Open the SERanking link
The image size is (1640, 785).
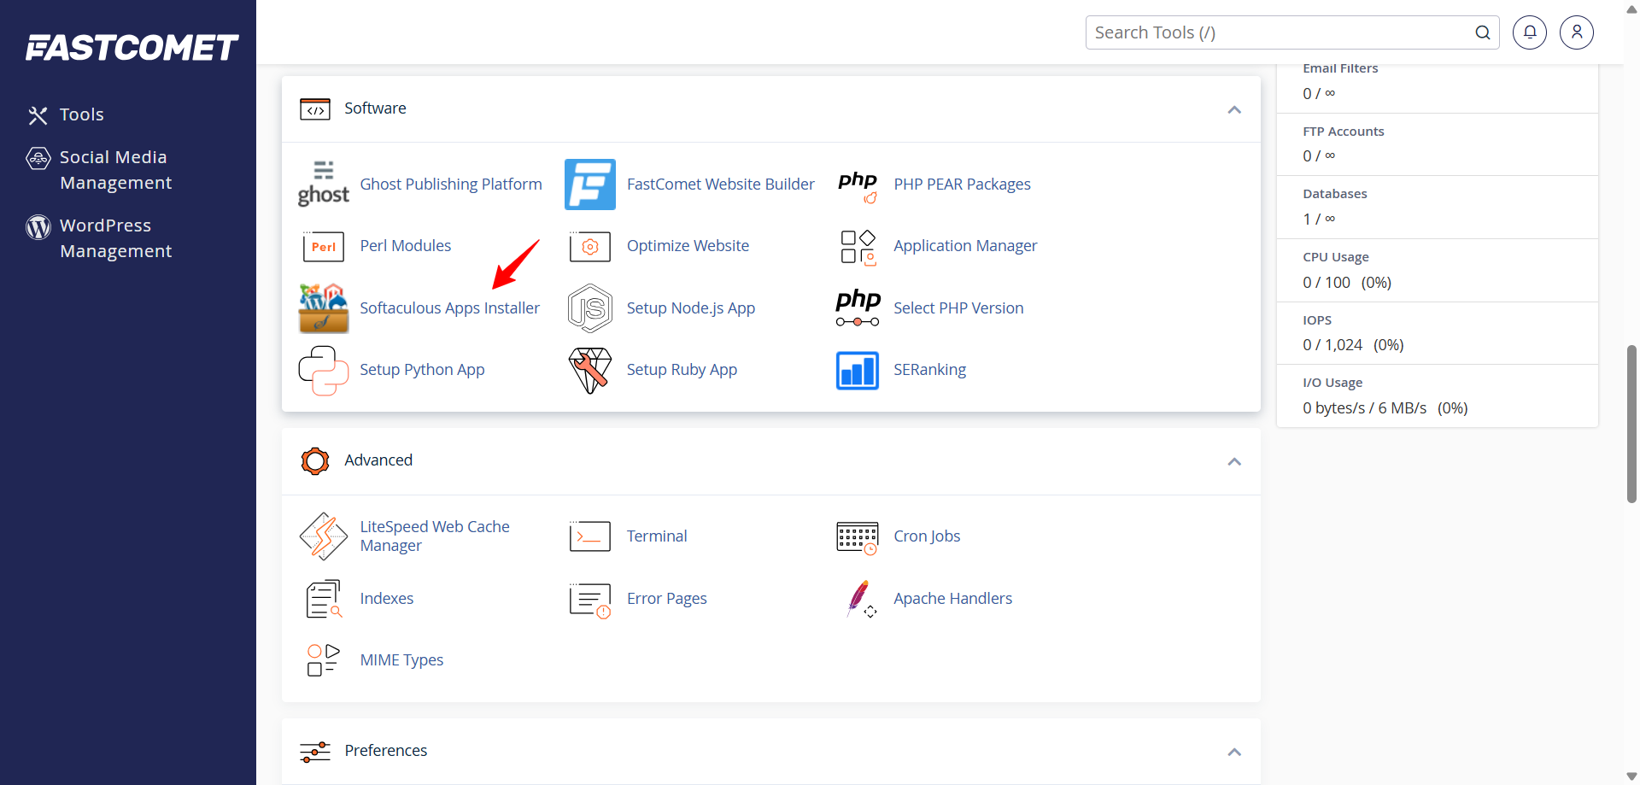(x=929, y=370)
